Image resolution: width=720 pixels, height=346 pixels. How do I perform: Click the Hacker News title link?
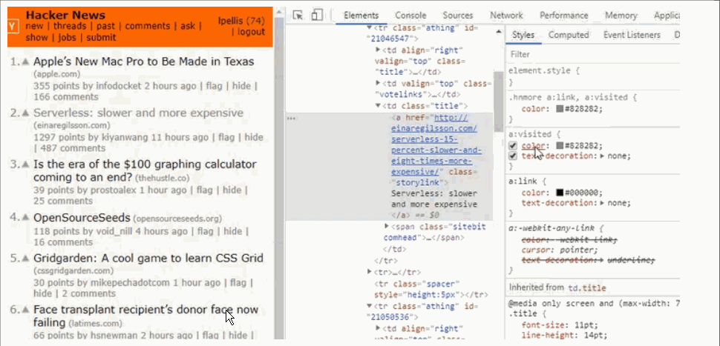click(x=65, y=15)
